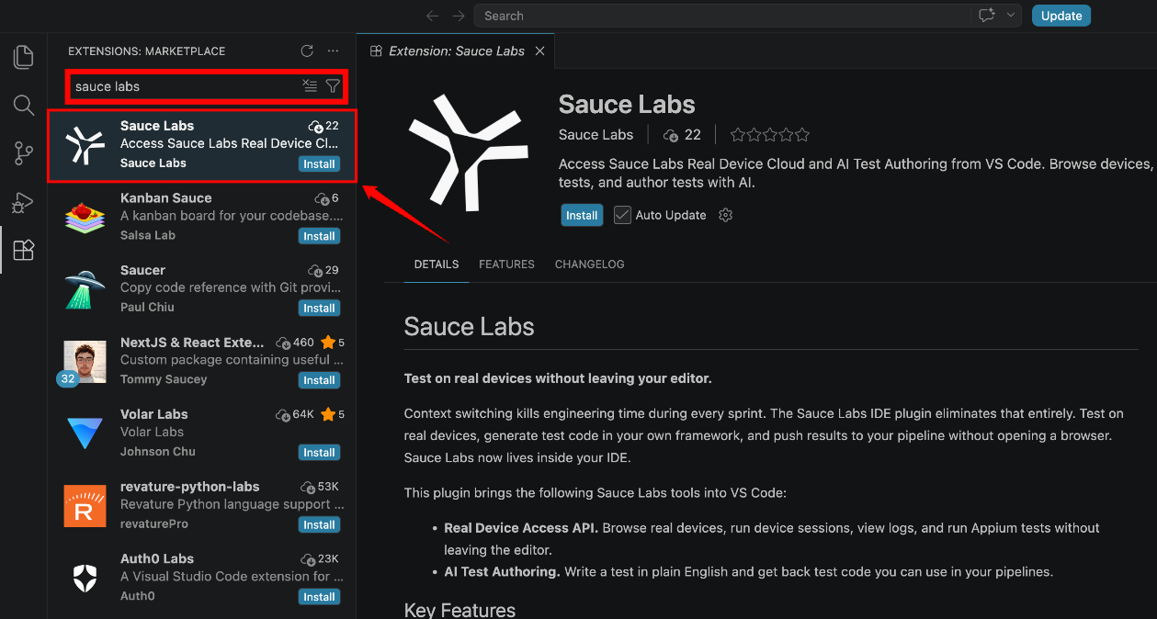Click the revaturePro publisher name
Viewport: 1157px width, 619px height.
[x=154, y=523]
